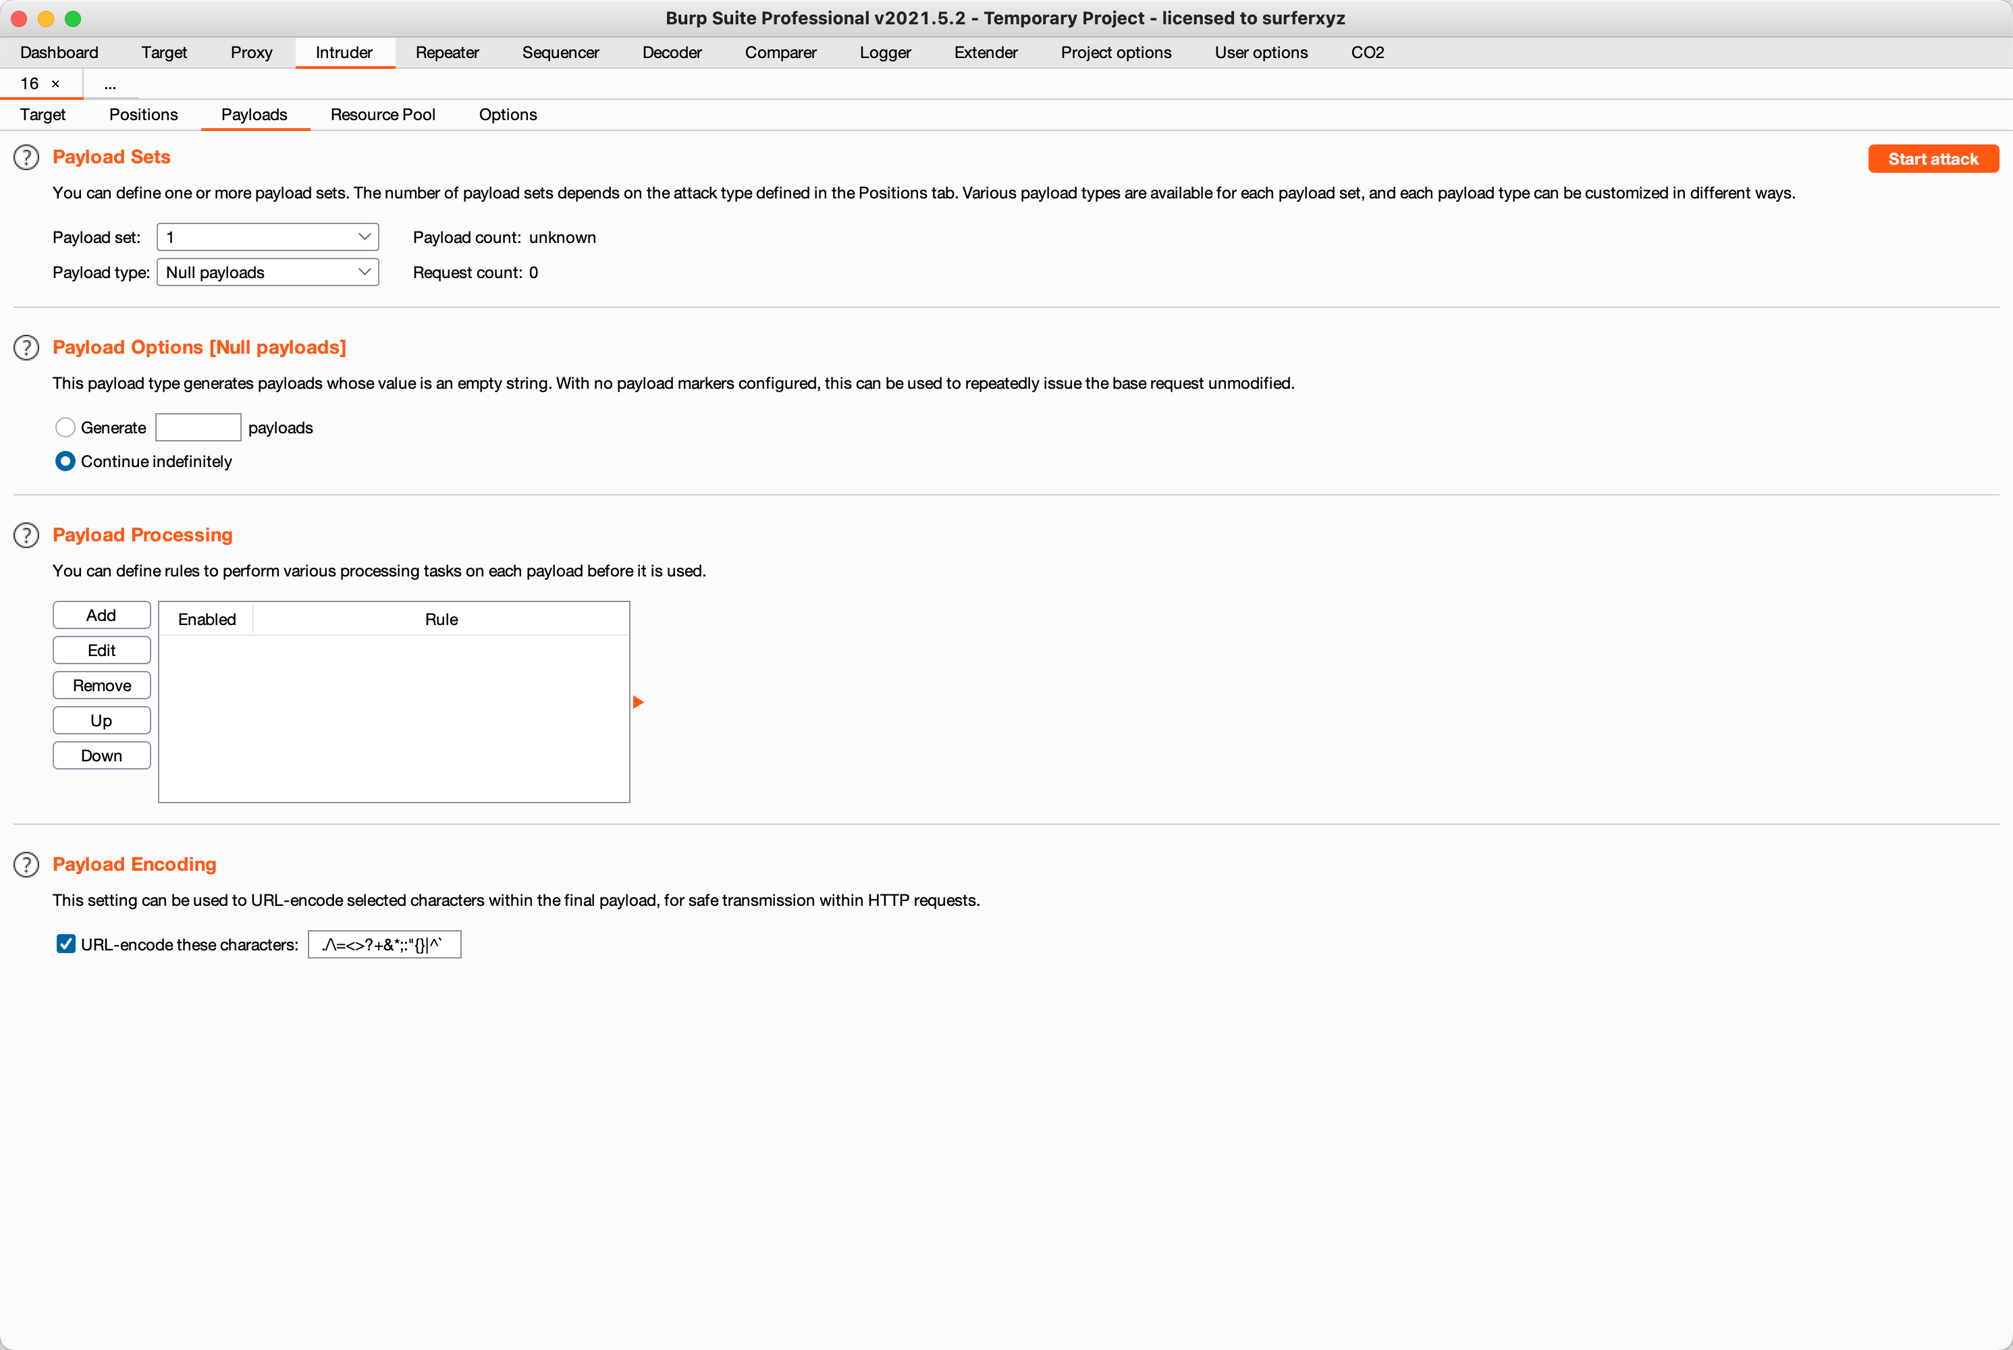Click the macOS green fullscreen button

[73, 18]
